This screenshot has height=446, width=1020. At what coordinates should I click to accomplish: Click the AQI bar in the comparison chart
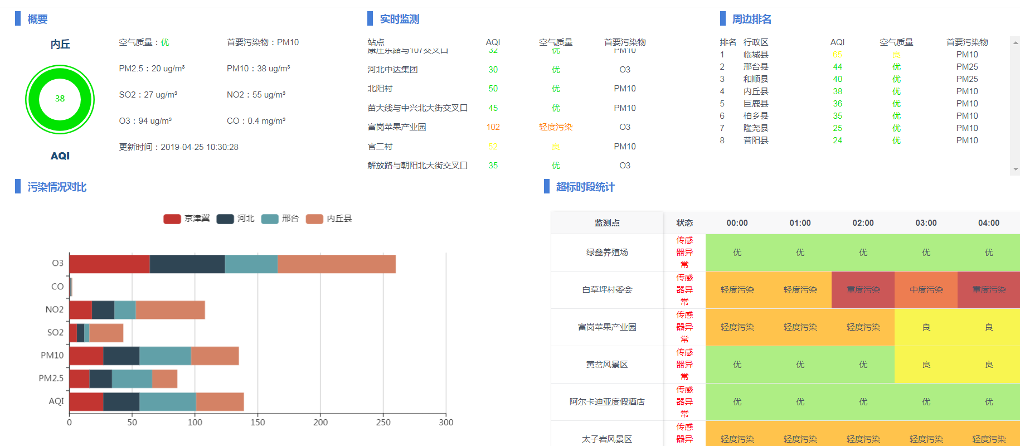(157, 402)
